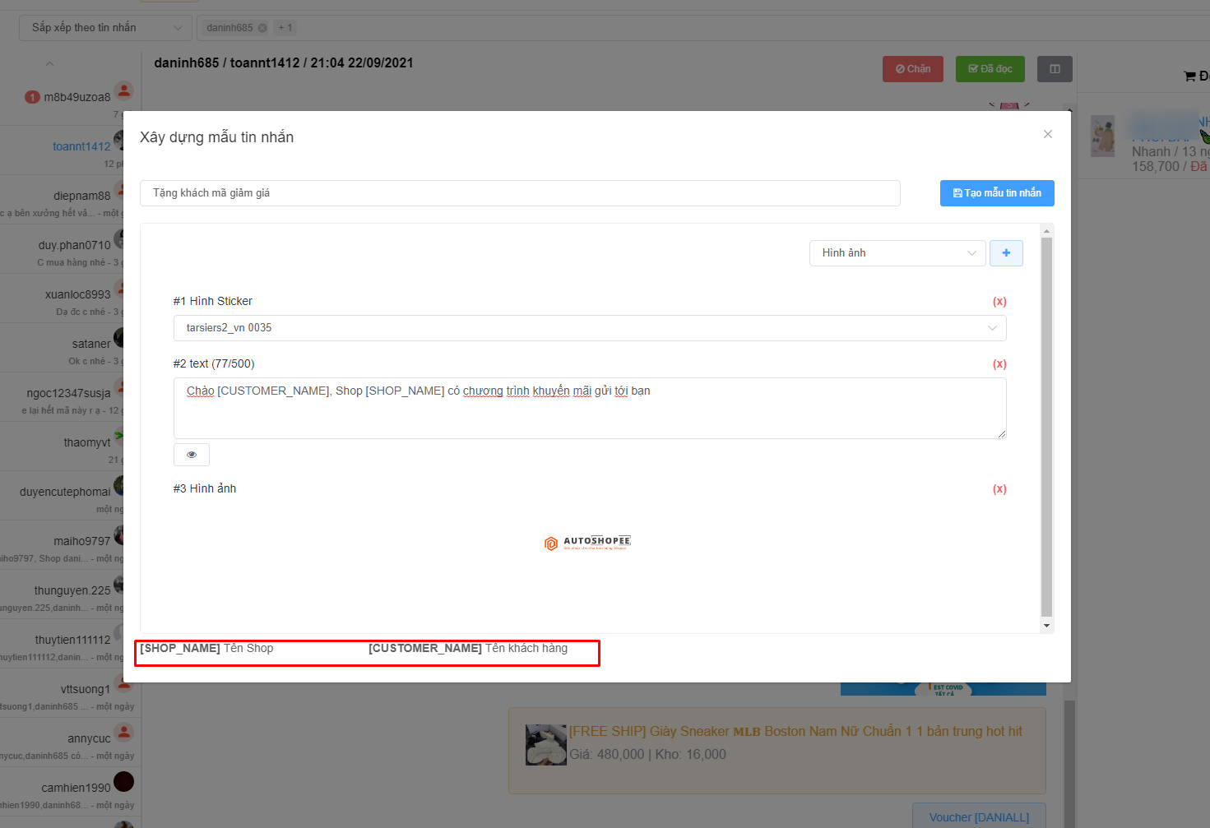Click the order product thumbnail in right panel
The width and height of the screenshot is (1210, 828).
tap(1102, 136)
